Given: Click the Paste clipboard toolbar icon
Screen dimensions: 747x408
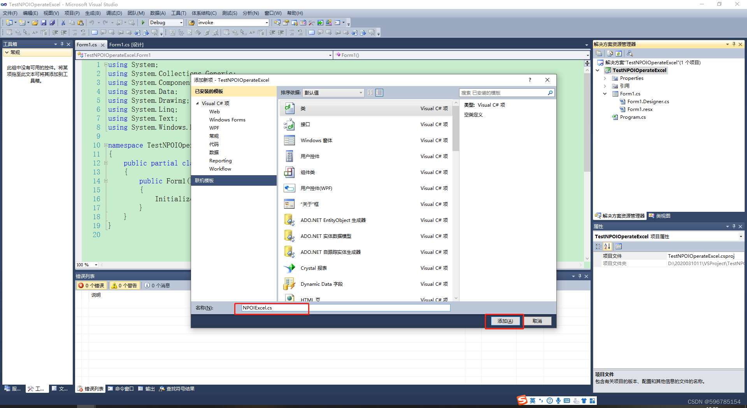Looking at the screenshot, I should click(x=81, y=23).
